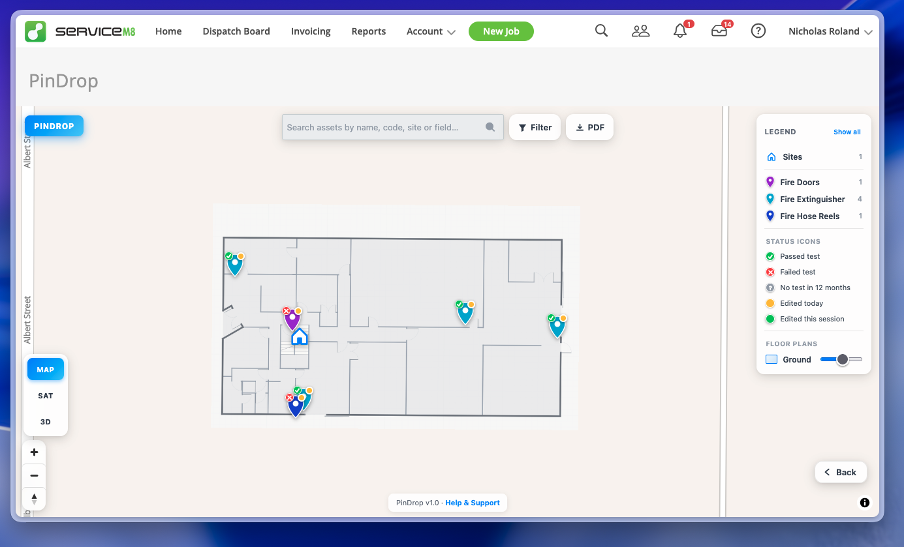Open Reports

369,31
